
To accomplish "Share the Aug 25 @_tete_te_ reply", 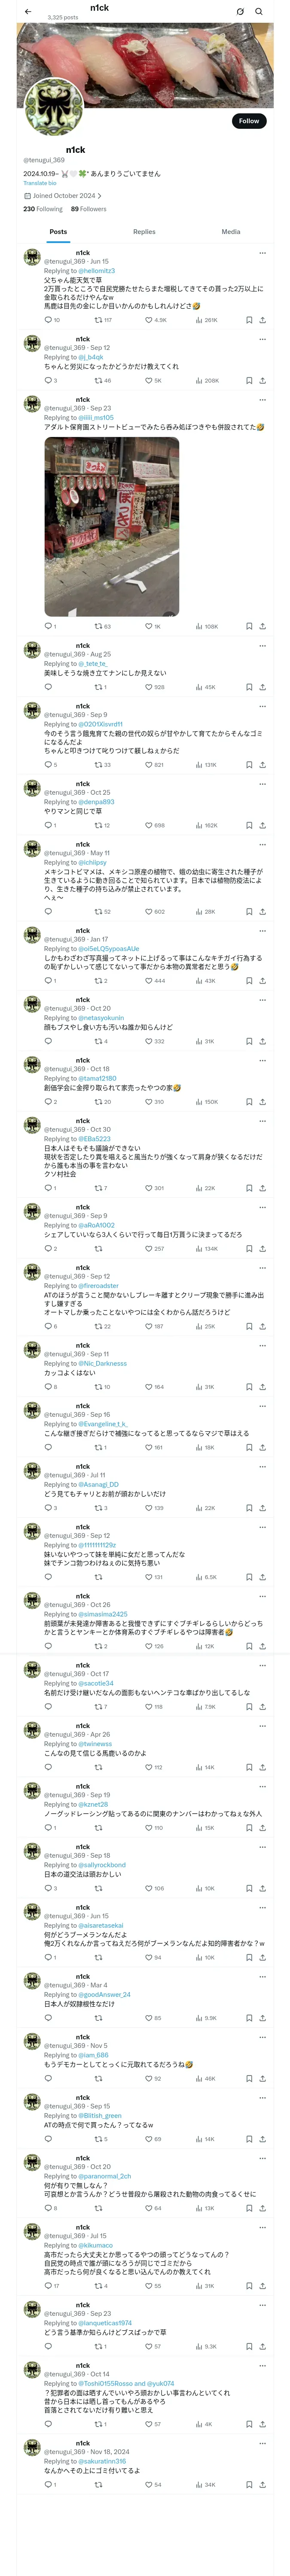I will (262, 687).
